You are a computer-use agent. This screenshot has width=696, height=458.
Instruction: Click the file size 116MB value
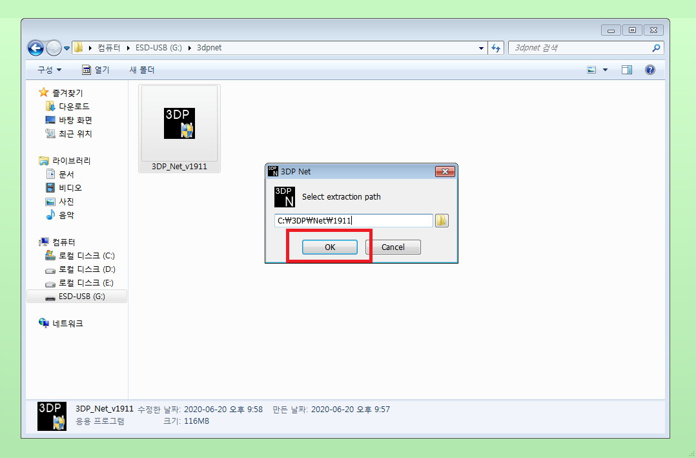pos(196,421)
